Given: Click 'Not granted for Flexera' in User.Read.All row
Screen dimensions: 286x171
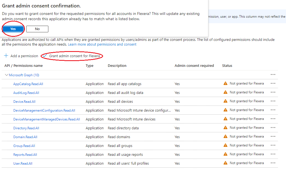Looking at the screenshot, I should point(247,163).
